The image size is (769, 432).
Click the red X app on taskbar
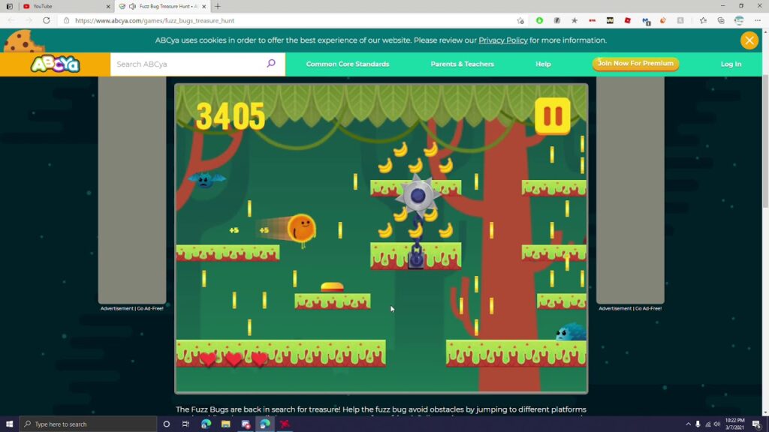285,424
